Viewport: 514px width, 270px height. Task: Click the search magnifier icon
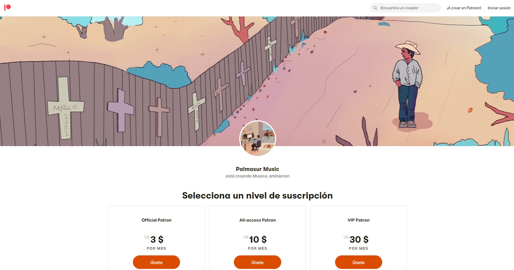pyautogui.click(x=375, y=8)
